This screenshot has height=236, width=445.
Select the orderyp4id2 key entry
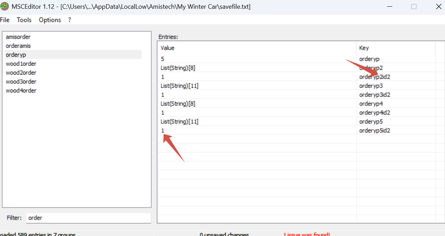click(375, 113)
